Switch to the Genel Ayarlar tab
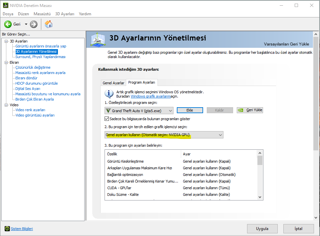Image resolution: width=320 pixels, height=236 pixels. coord(113,83)
